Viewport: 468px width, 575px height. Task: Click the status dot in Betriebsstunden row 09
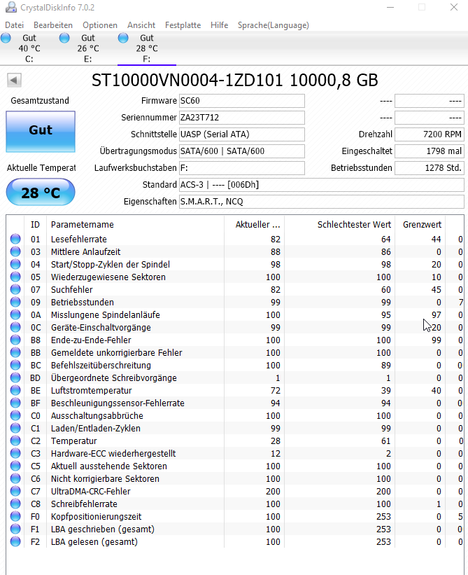(15, 302)
